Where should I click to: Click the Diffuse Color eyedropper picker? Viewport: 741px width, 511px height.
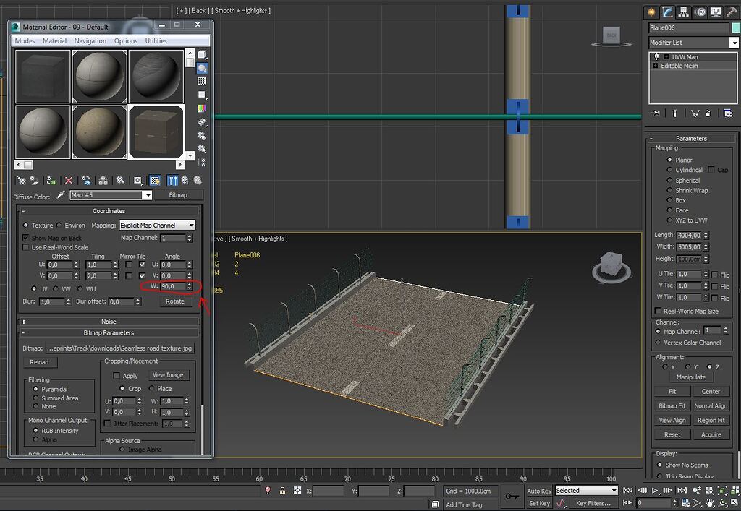(x=59, y=196)
